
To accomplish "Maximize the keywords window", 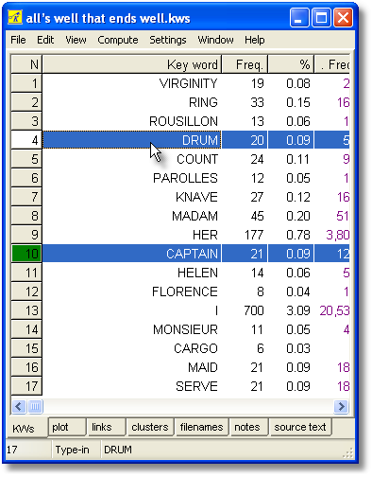I will 321,18.
